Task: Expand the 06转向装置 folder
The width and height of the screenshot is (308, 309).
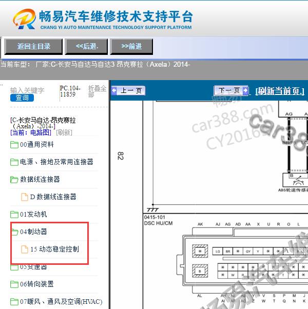Action: click(36, 284)
